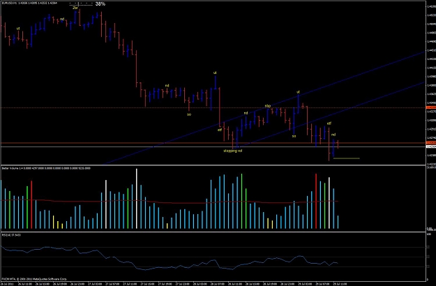Click the 38% readout text
The width and height of the screenshot is (436, 286).
tap(100, 4)
